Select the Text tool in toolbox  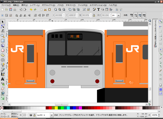point(3,79)
